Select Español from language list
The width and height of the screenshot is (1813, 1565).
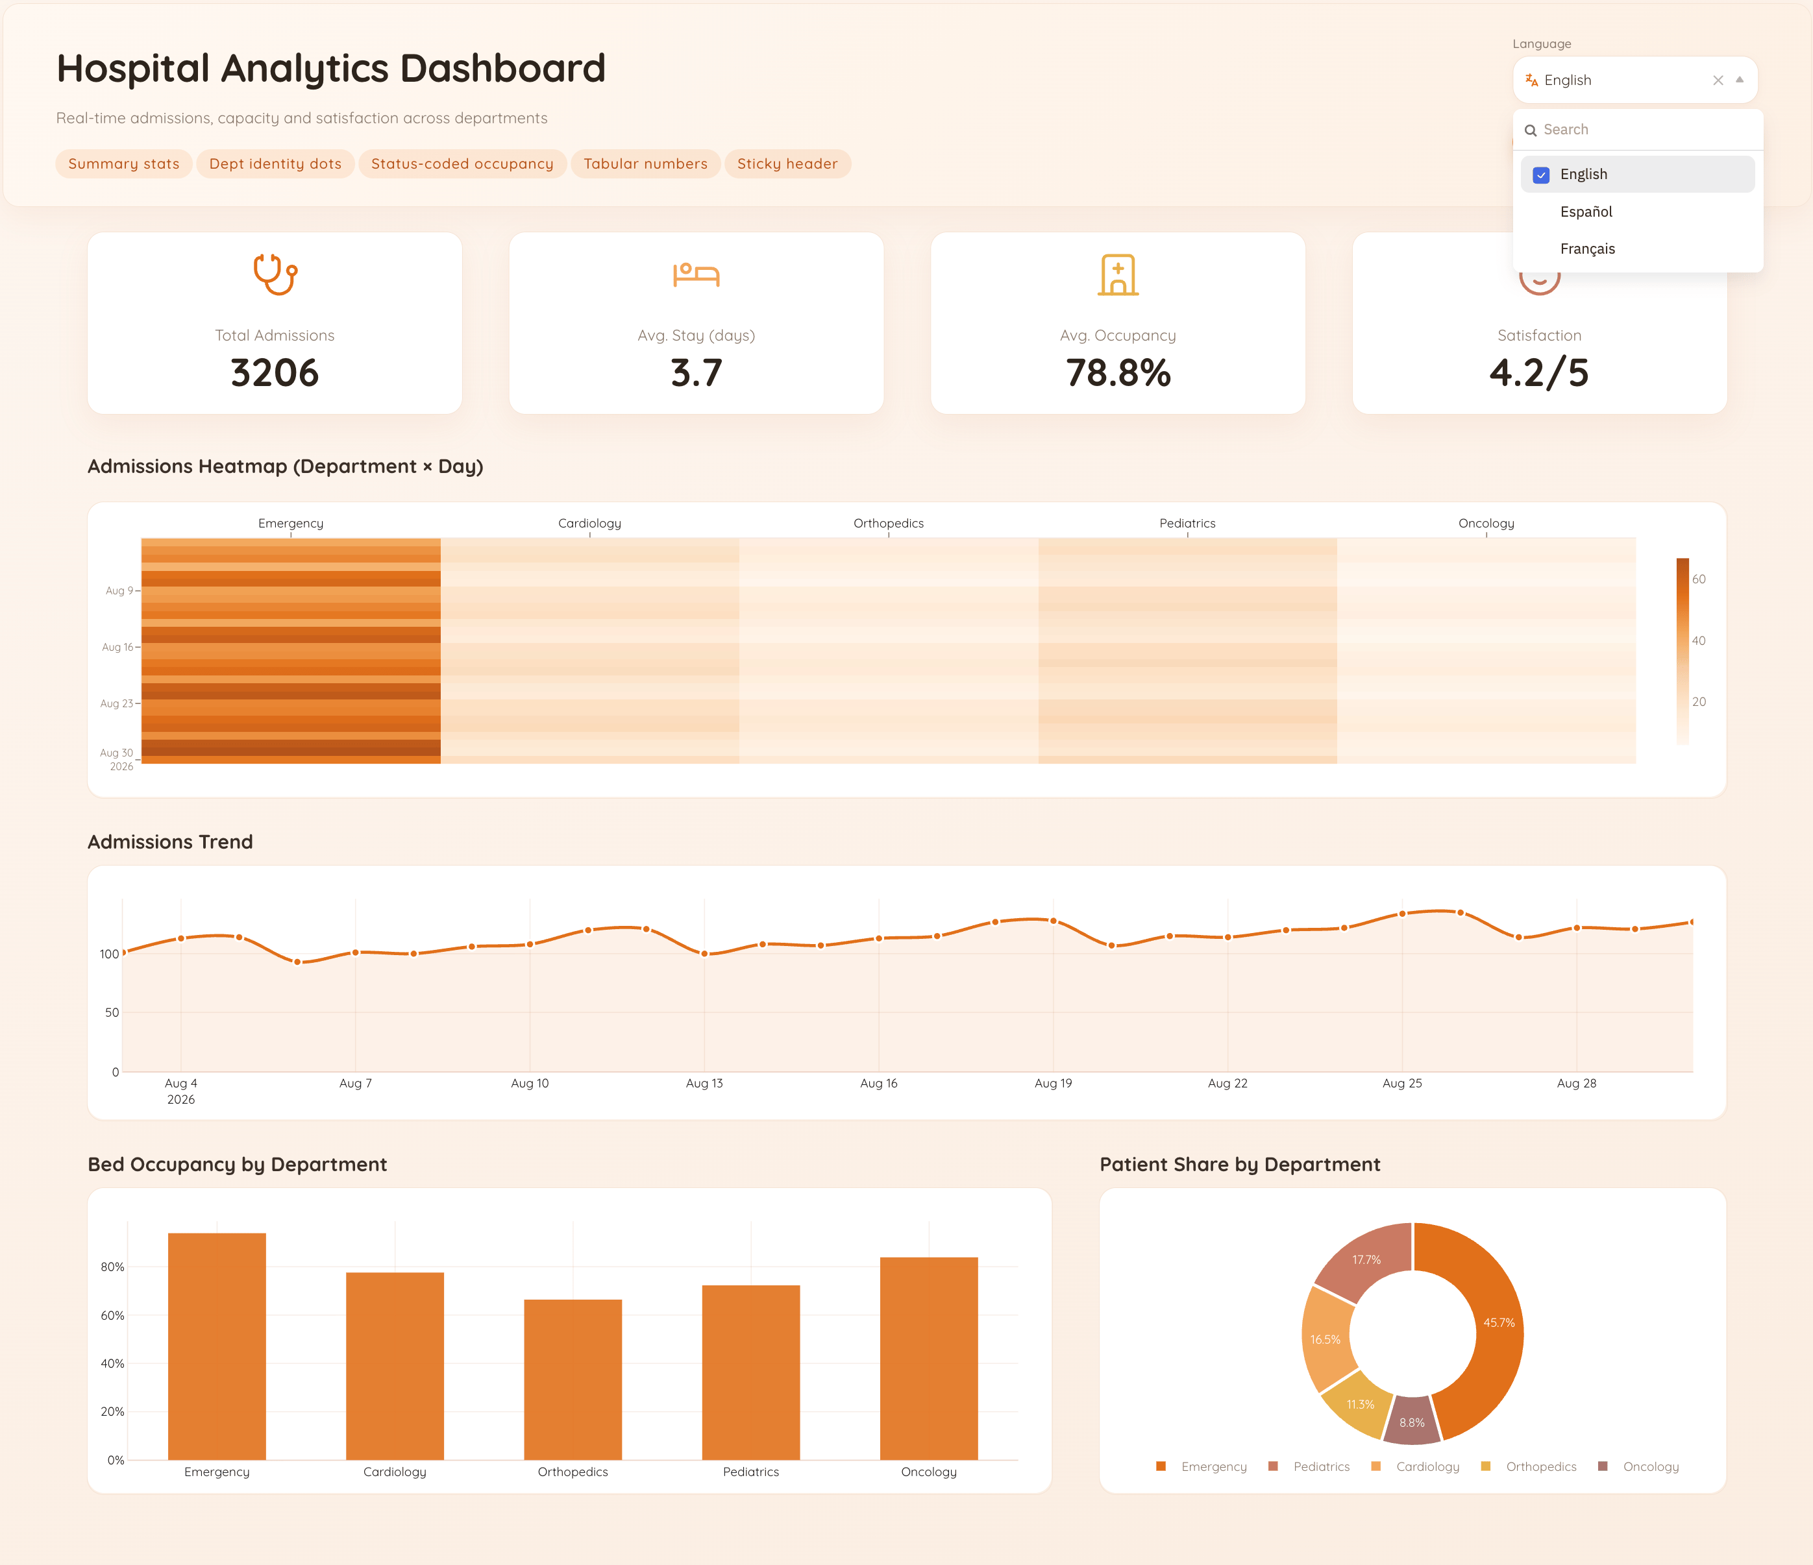[1637, 212]
